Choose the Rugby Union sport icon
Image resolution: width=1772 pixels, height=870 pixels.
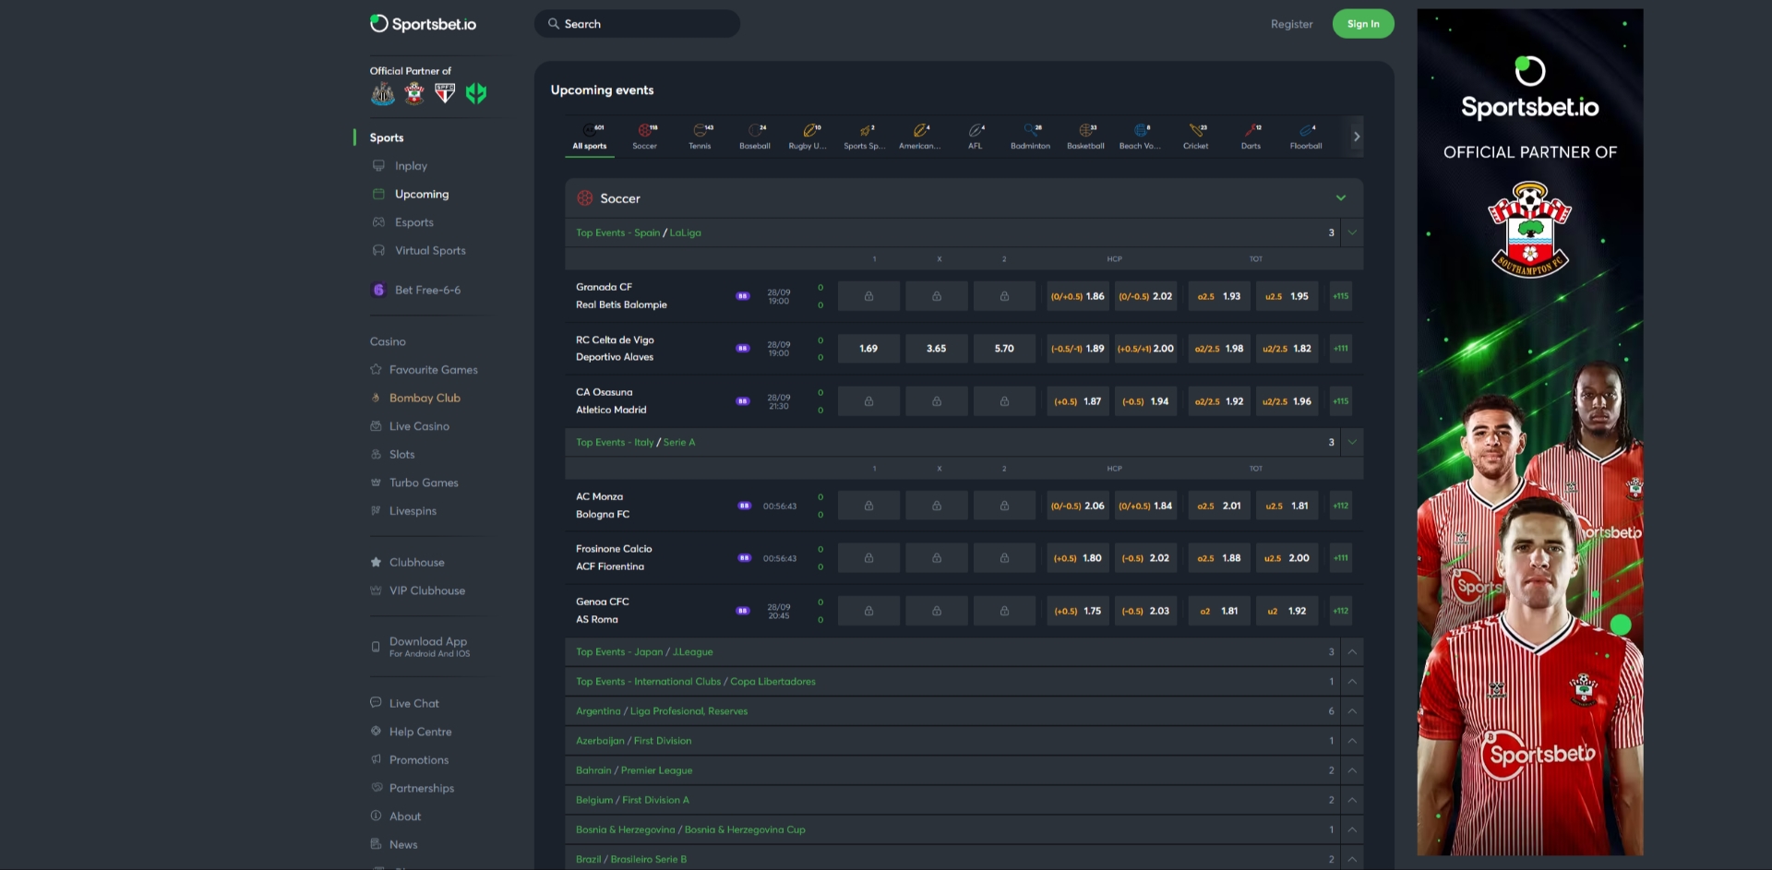(808, 136)
